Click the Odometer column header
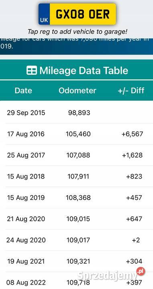The image size is (153, 289). point(78,90)
